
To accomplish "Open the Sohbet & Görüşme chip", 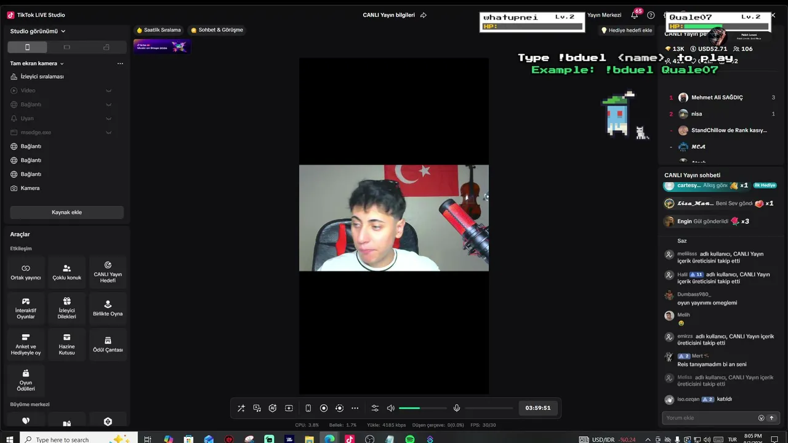I will (217, 30).
